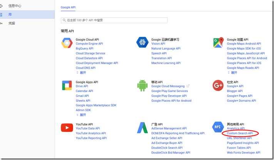Open Custom Search API link
The height and width of the screenshot is (160, 274).
coord(240,133)
